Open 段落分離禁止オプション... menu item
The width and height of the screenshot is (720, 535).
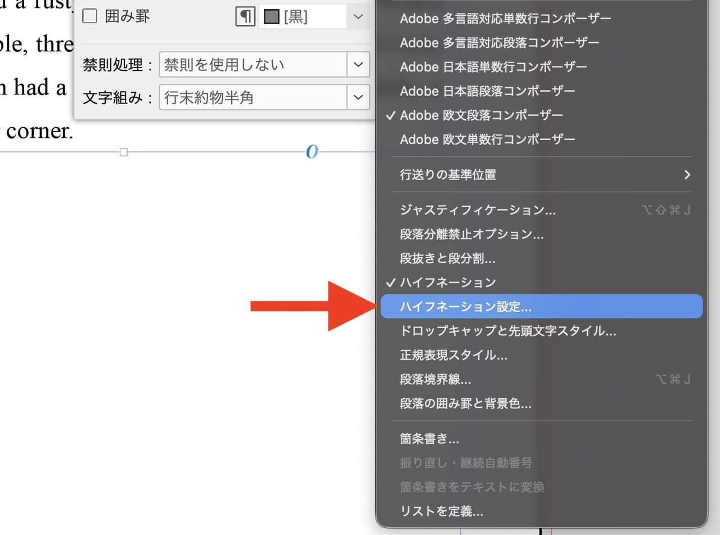[542, 234]
